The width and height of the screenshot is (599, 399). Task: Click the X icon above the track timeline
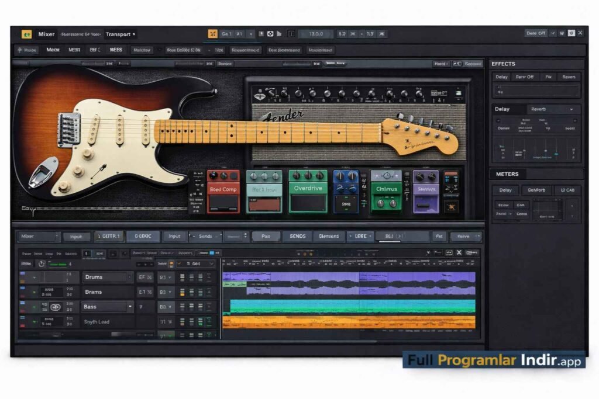click(459, 251)
